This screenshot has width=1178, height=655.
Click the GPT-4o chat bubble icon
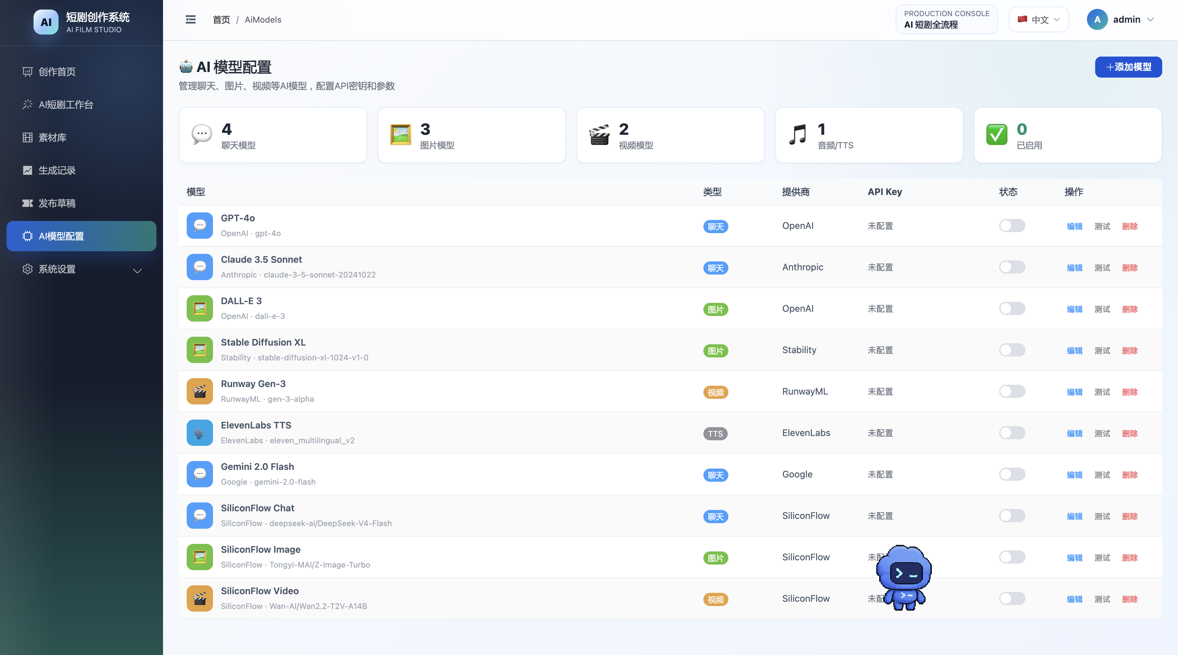200,226
